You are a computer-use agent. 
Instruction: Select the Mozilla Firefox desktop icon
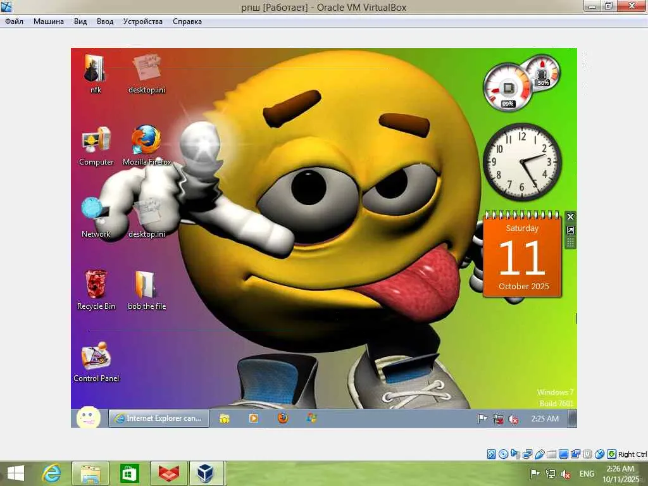pyautogui.click(x=147, y=146)
